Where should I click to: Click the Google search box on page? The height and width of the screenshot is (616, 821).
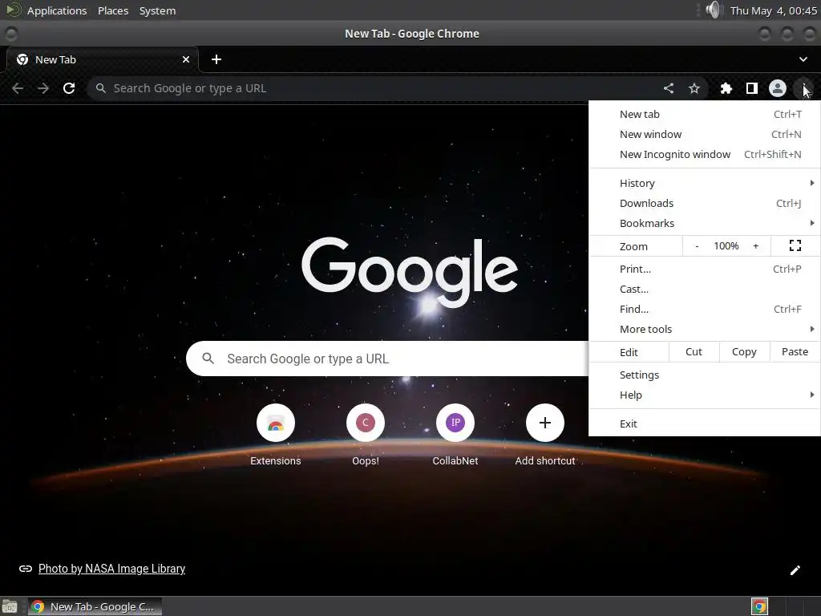[387, 359]
